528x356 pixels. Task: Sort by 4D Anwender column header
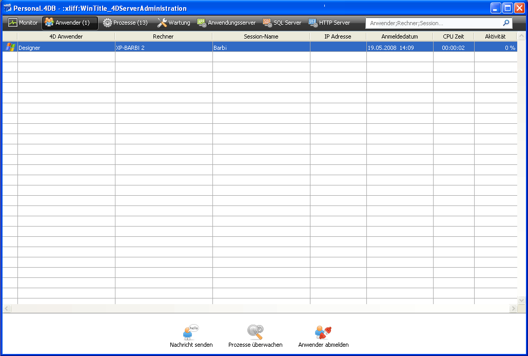[x=66, y=36]
